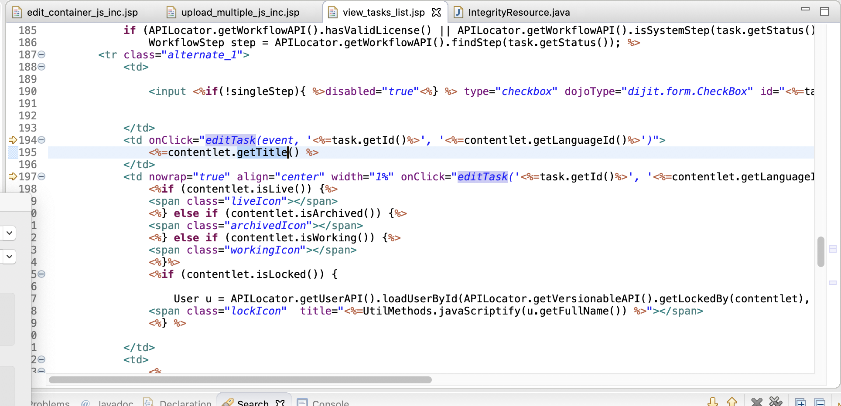Collapse the code fold at line 187

click(41, 55)
